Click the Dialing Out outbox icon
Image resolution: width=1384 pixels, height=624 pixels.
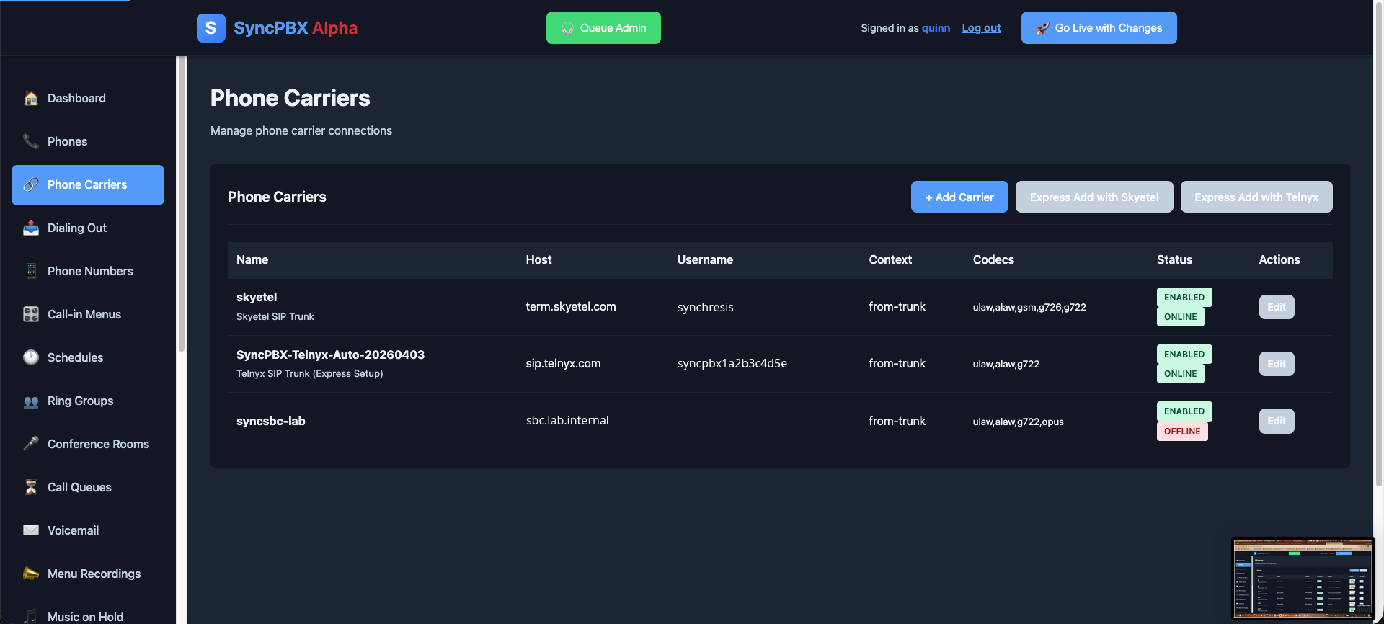coord(31,228)
